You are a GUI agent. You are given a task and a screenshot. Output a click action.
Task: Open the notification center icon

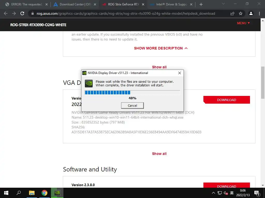pos(257,193)
